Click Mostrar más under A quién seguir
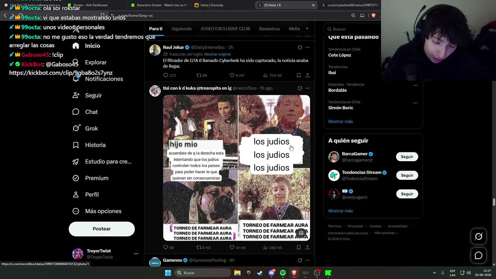Image resolution: width=496 pixels, height=279 pixels. pos(341,211)
